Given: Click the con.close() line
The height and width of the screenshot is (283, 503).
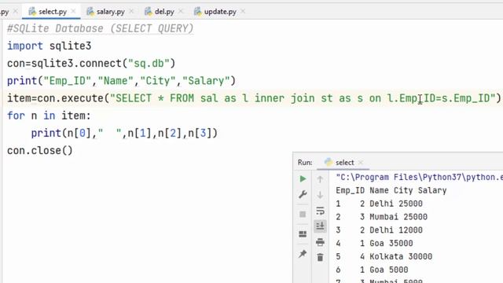Looking at the screenshot, I should [x=40, y=150].
